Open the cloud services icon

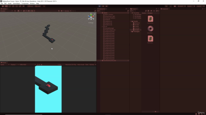click(x=175, y=6)
